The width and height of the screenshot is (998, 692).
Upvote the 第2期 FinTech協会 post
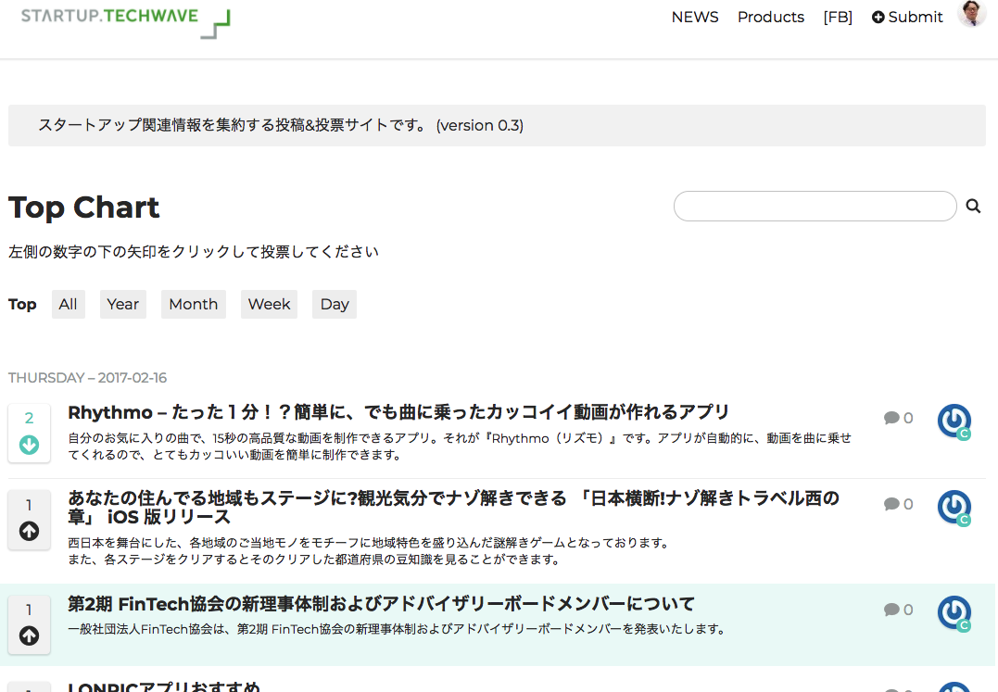29,635
